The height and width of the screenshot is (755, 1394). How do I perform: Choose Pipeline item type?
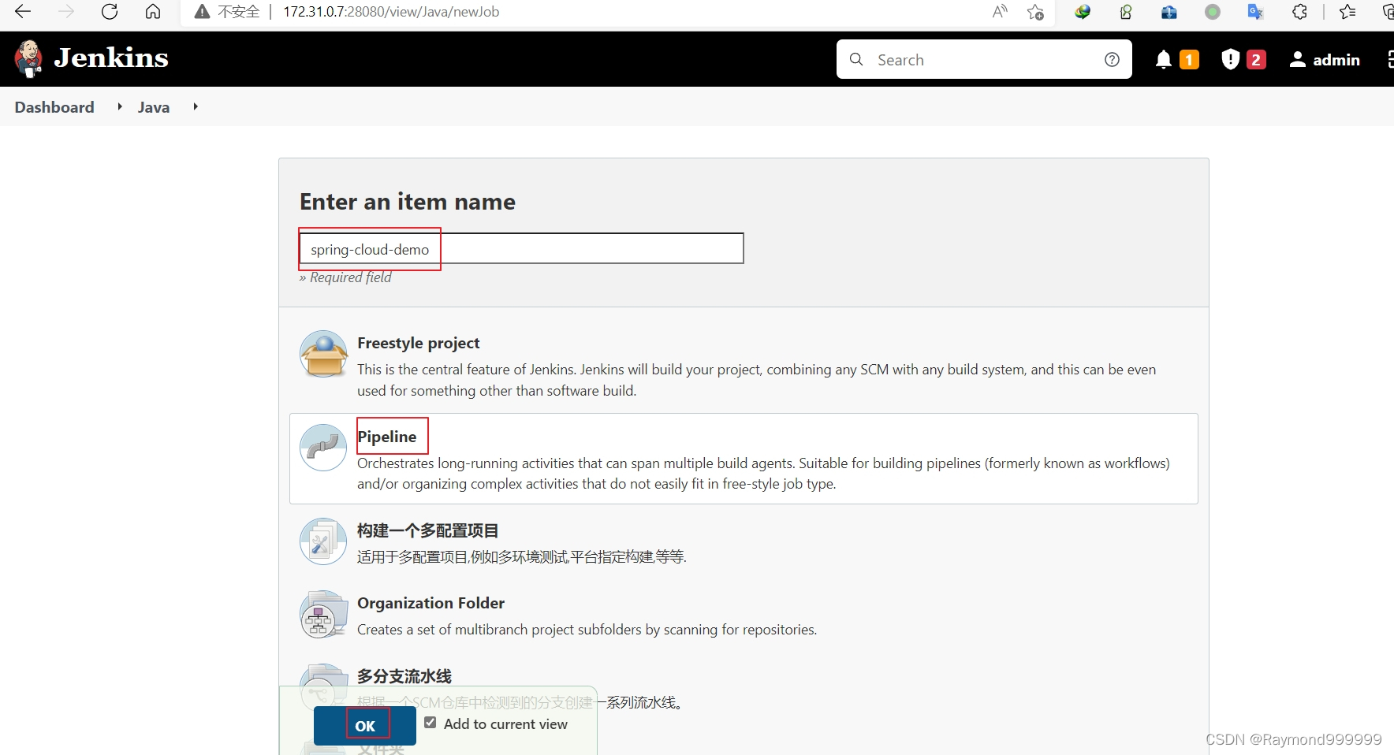[x=386, y=437]
